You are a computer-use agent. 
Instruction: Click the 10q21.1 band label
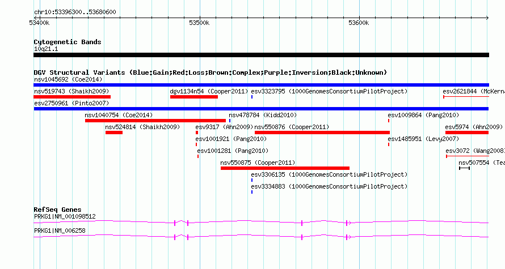[46, 49]
